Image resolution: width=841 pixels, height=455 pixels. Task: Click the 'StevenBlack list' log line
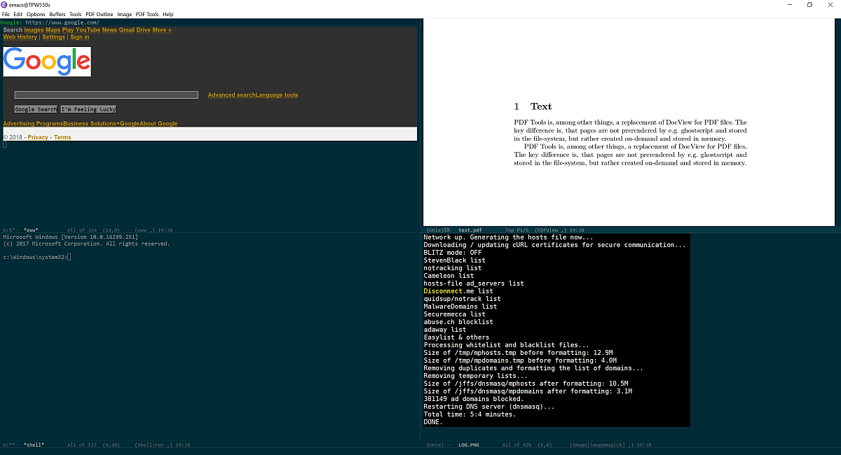(455, 260)
